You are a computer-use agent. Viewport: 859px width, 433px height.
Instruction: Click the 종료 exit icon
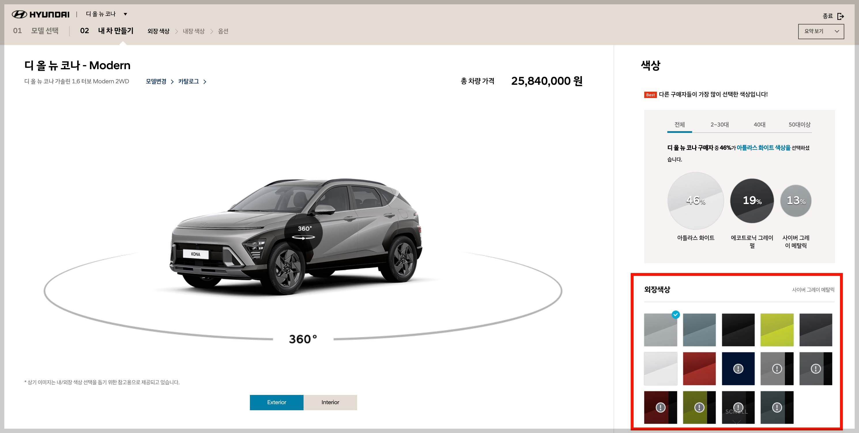click(x=840, y=16)
